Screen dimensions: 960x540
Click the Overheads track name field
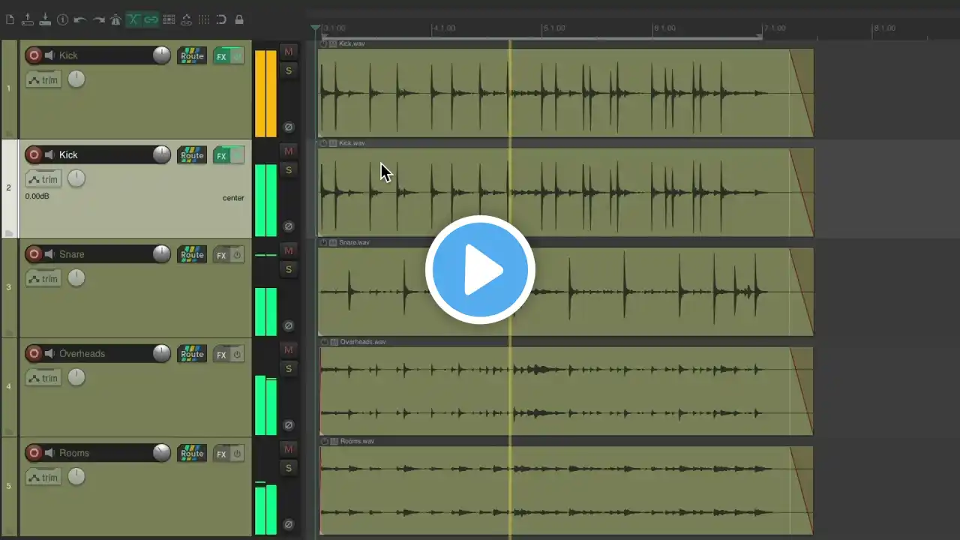[103, 354]
